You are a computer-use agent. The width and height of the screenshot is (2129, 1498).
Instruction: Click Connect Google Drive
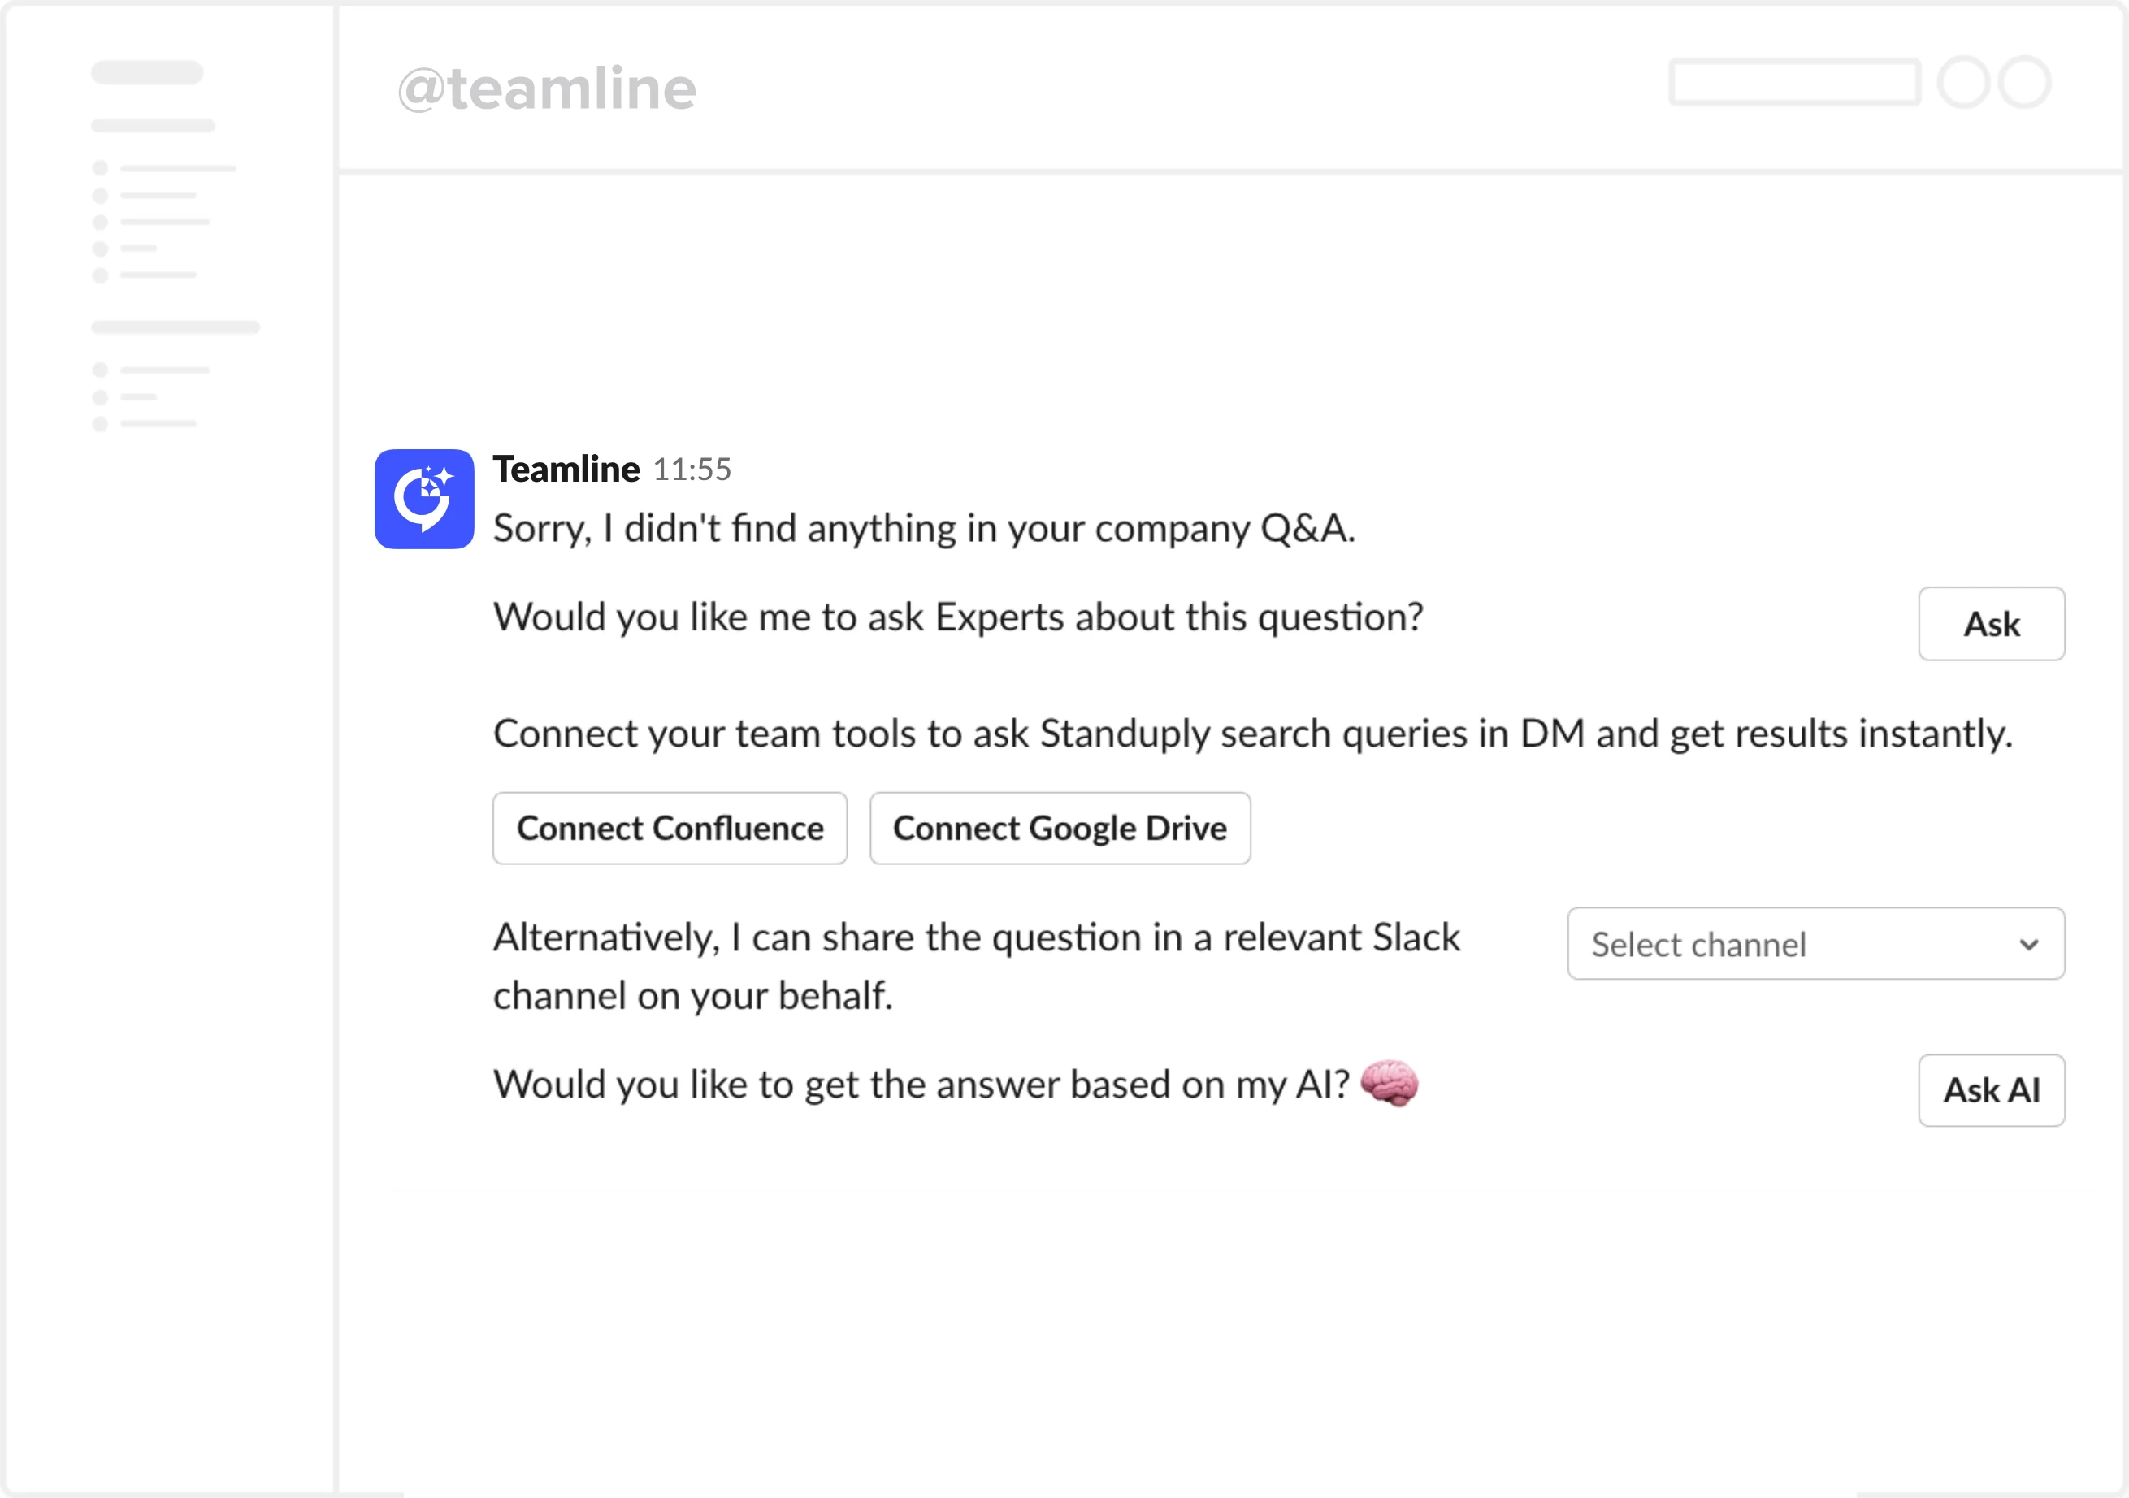pos(1059,828)
